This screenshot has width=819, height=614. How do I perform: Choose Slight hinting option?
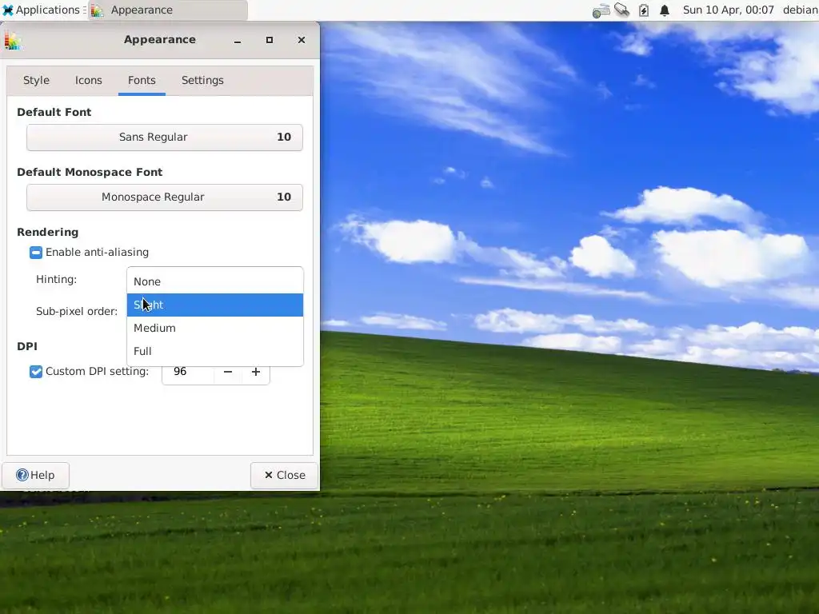pyautogui.click(x=214, y=305)
